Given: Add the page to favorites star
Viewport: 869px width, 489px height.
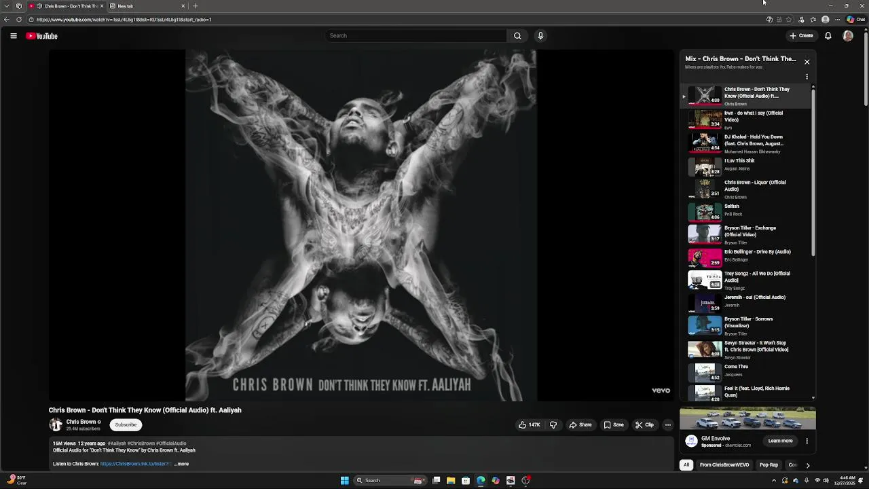Looking at the screenshot, I should [788, 20].
